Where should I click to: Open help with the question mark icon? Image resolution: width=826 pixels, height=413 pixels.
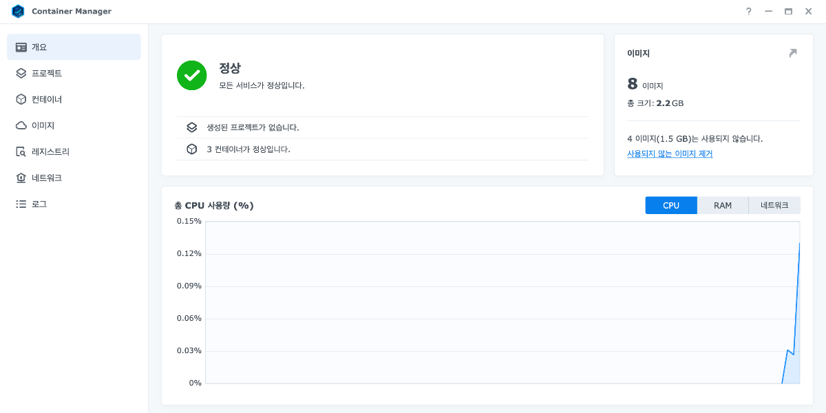click(x=748, y=11)
